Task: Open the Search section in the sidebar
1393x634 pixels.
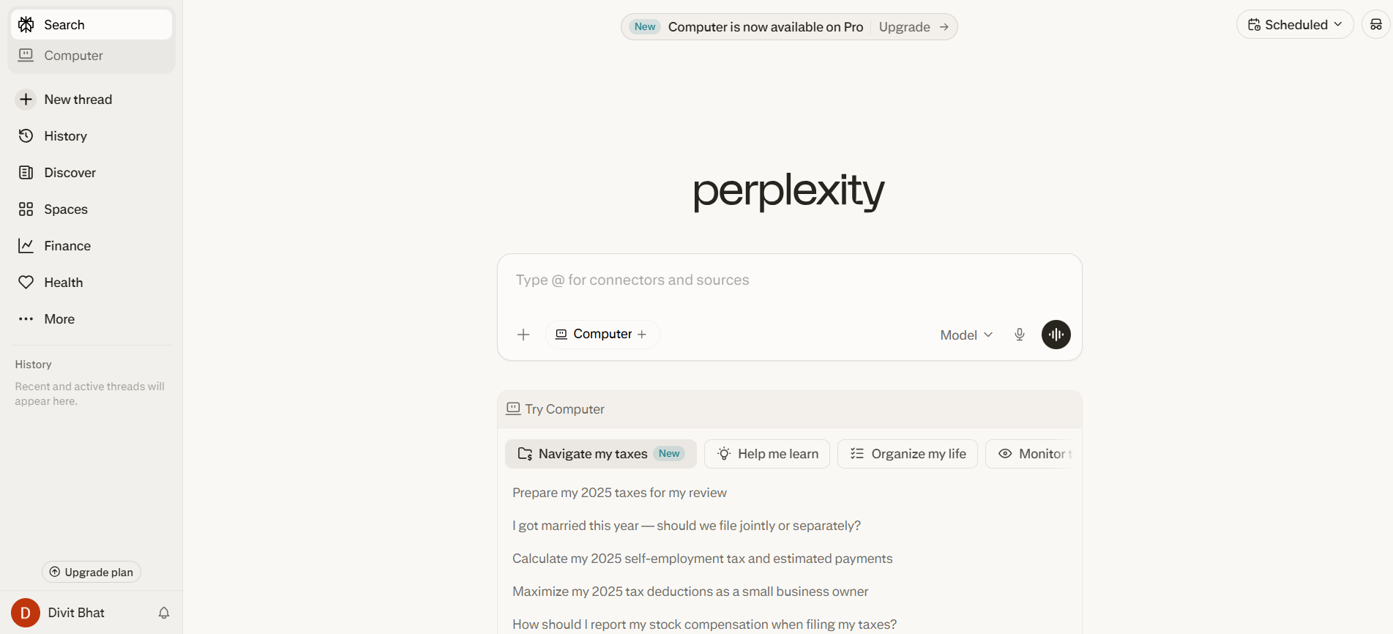Action: click(64, 24)
